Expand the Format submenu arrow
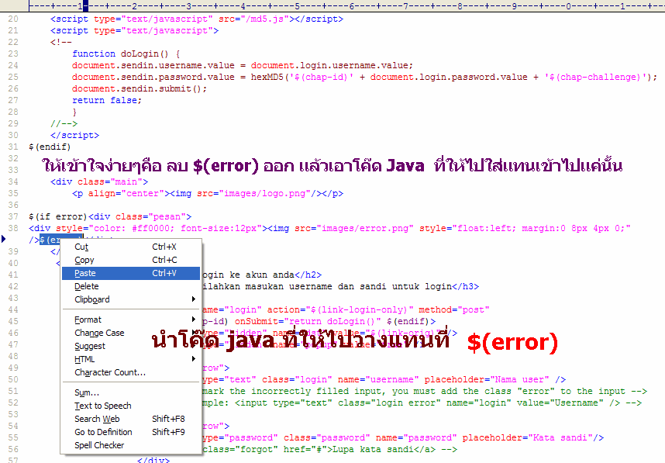Screen dimensions: 665x463 pos(194,319)
